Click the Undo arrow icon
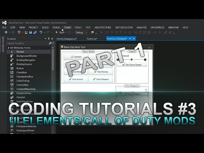 (41, 32)
